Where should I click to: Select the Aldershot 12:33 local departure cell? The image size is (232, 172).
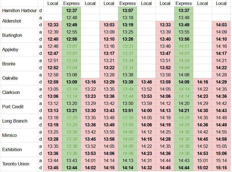53,25
